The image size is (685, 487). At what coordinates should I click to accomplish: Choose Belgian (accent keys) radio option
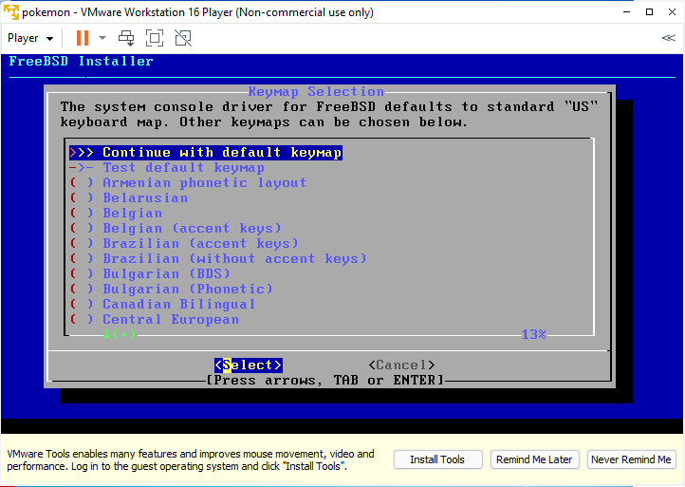(176, 228)
